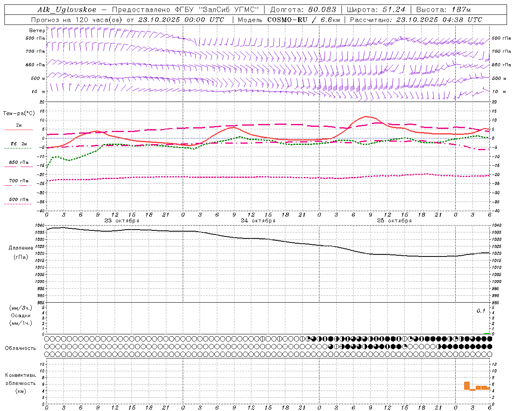This screenshot has height=411, width=513.
Task: Click the "500 м" label left of wind panel
Action: (38, 79)
